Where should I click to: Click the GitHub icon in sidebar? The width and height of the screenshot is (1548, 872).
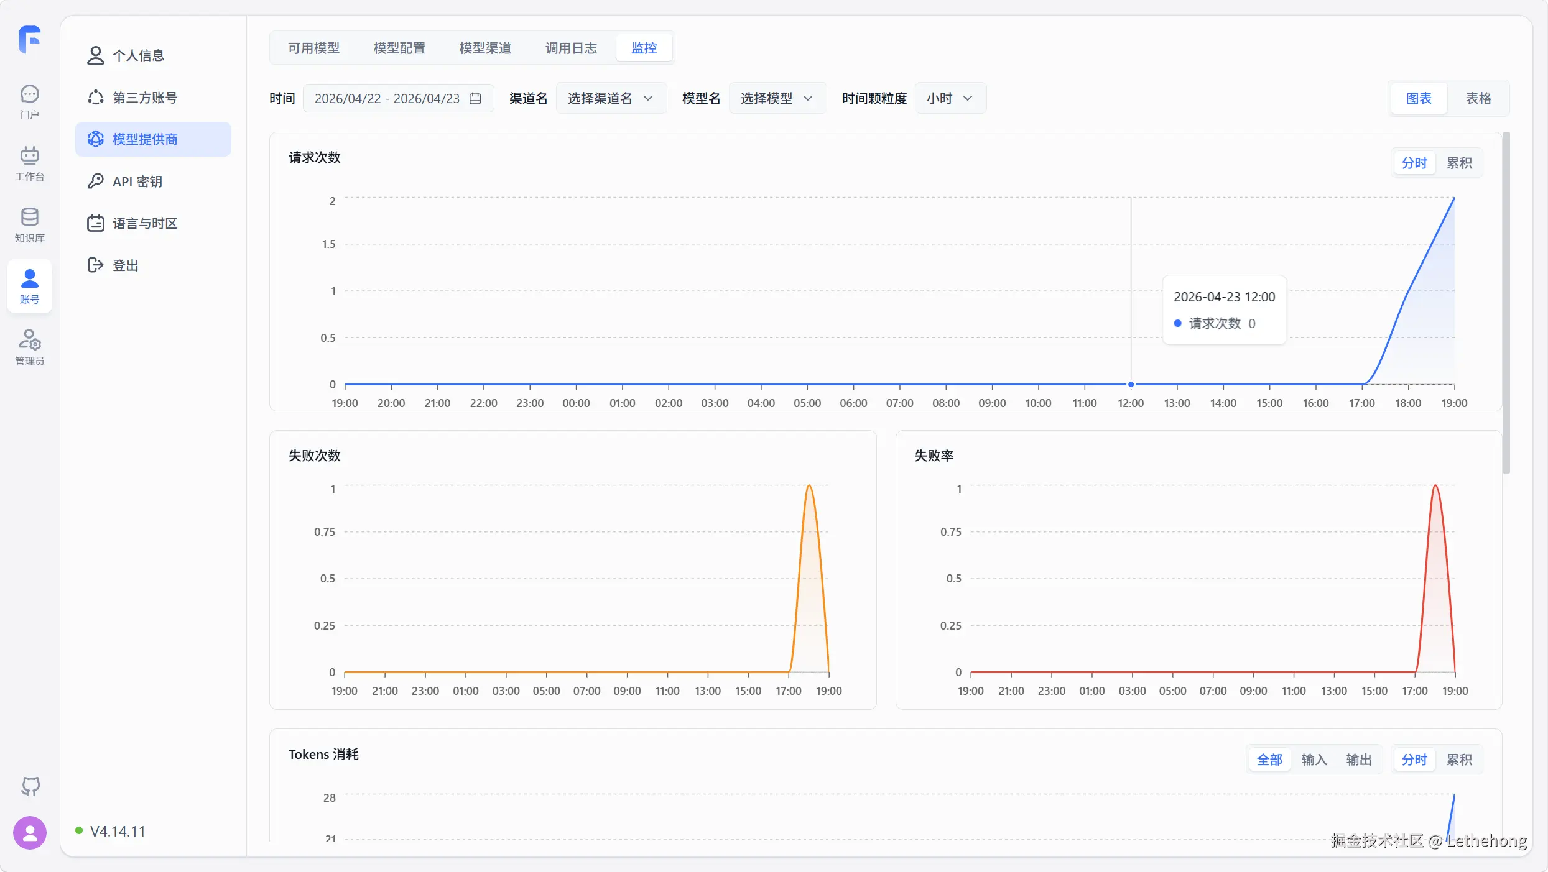click(30, 786)
